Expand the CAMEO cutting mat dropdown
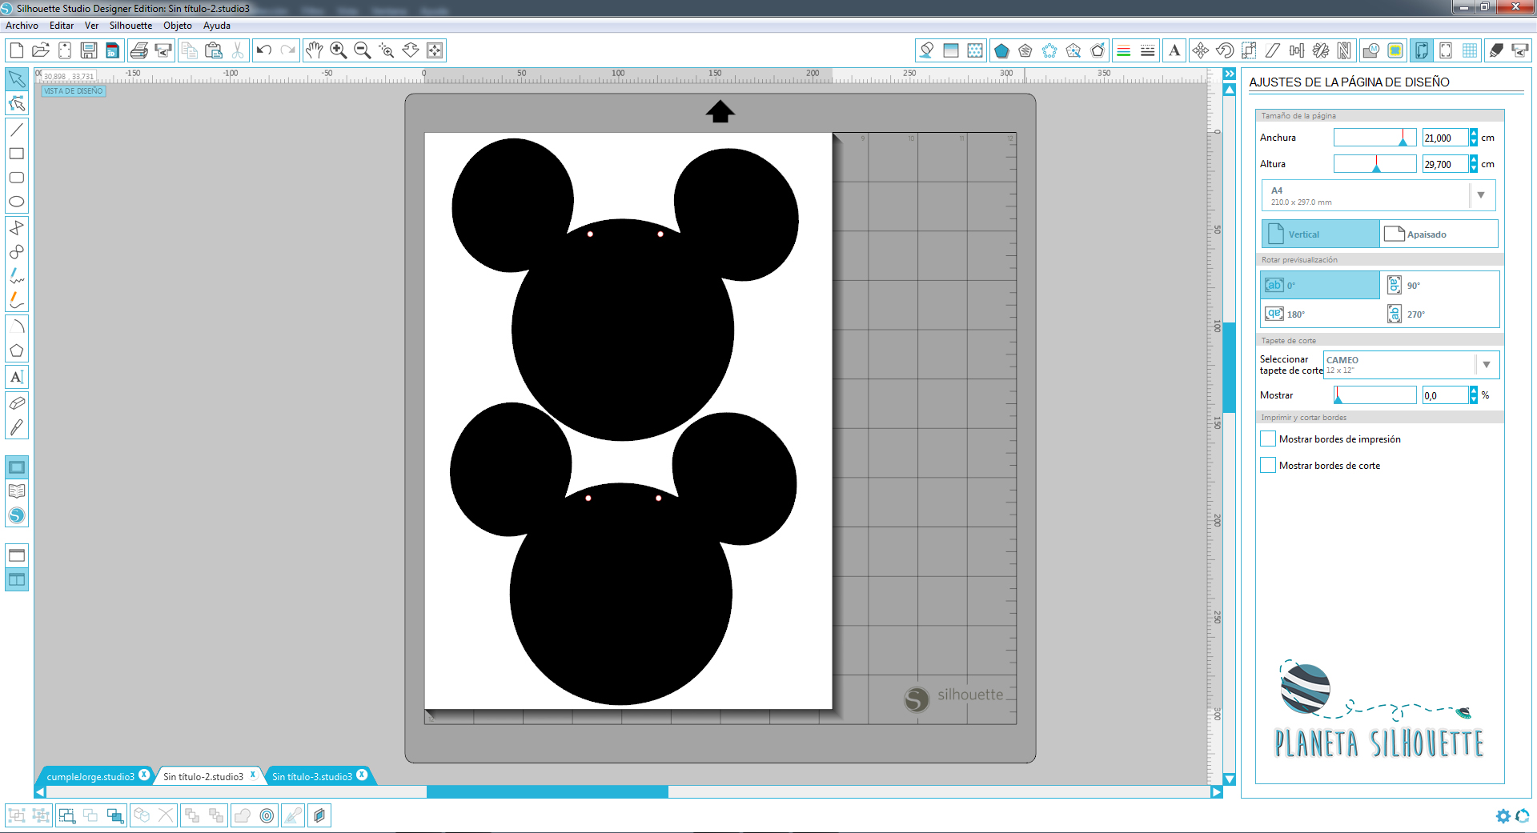The height and width of the screenshot is (833, 1537). [1487, 365]
